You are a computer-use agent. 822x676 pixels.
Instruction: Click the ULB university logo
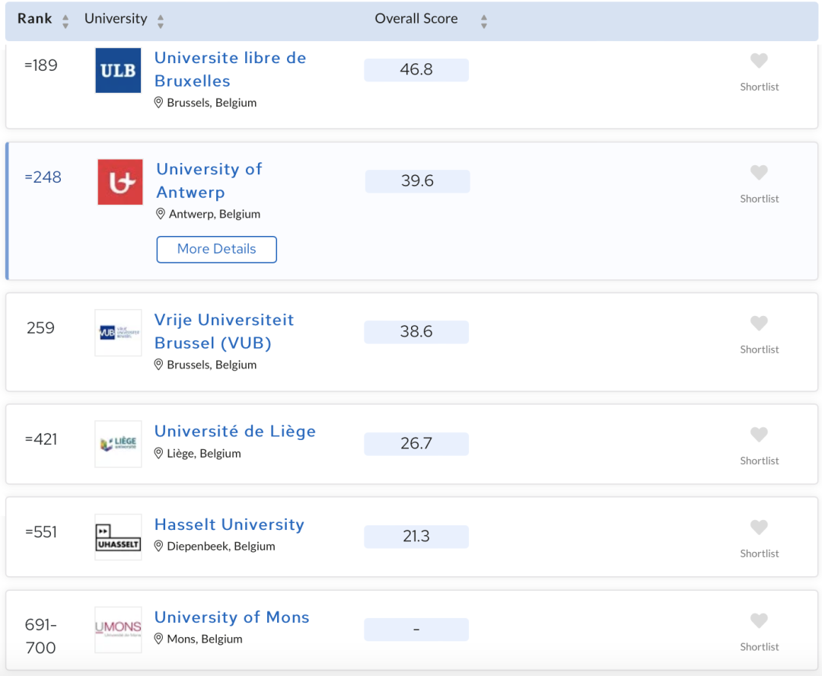(x=117, y=71)
